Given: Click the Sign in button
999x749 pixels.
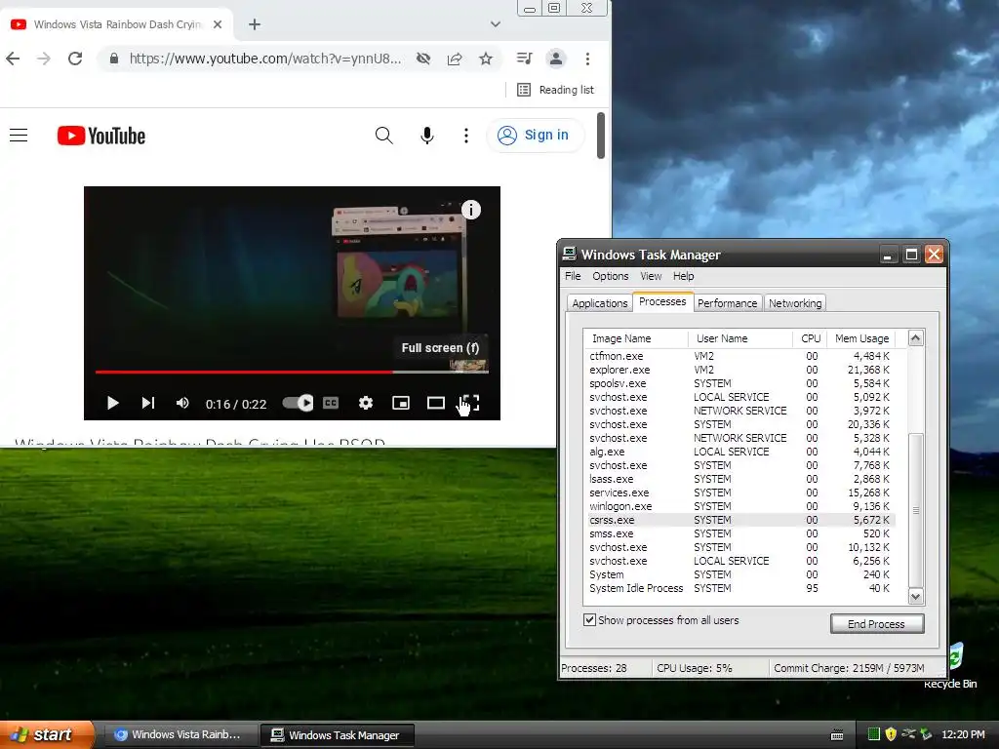Looking at the screenshot, I should [535, 135].
